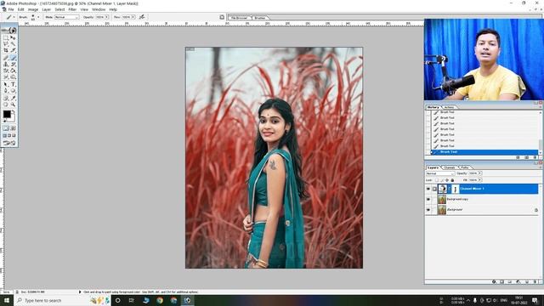Screen dimensions: 544x306
Task: Select the Gradient tool
Action: pos(13,71)
